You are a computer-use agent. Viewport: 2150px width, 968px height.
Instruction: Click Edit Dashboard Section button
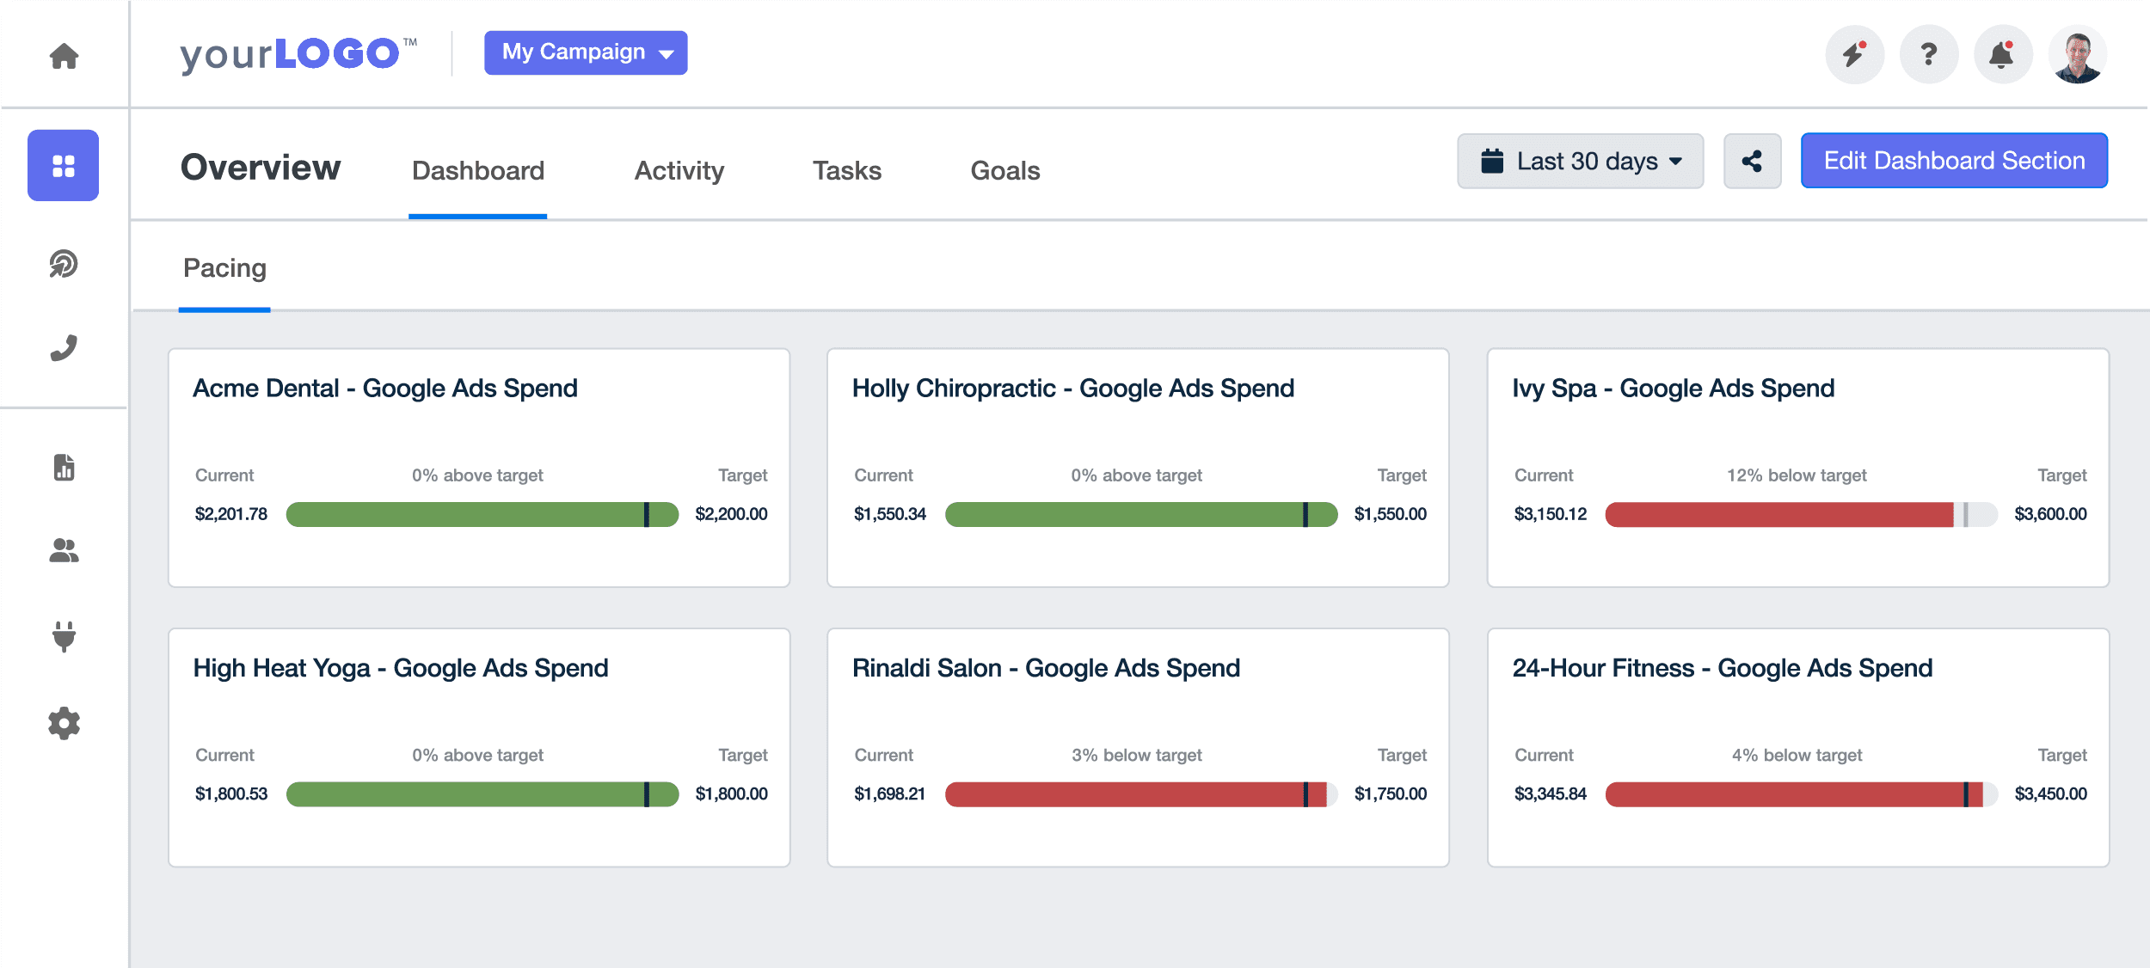pyautogui.click(x=1953, y=161)
